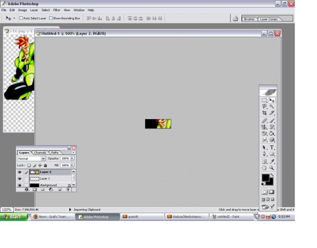The height and width of the screenshot is (248, 317).
Task: Select the Brush tool
Action: pos(271,121)
